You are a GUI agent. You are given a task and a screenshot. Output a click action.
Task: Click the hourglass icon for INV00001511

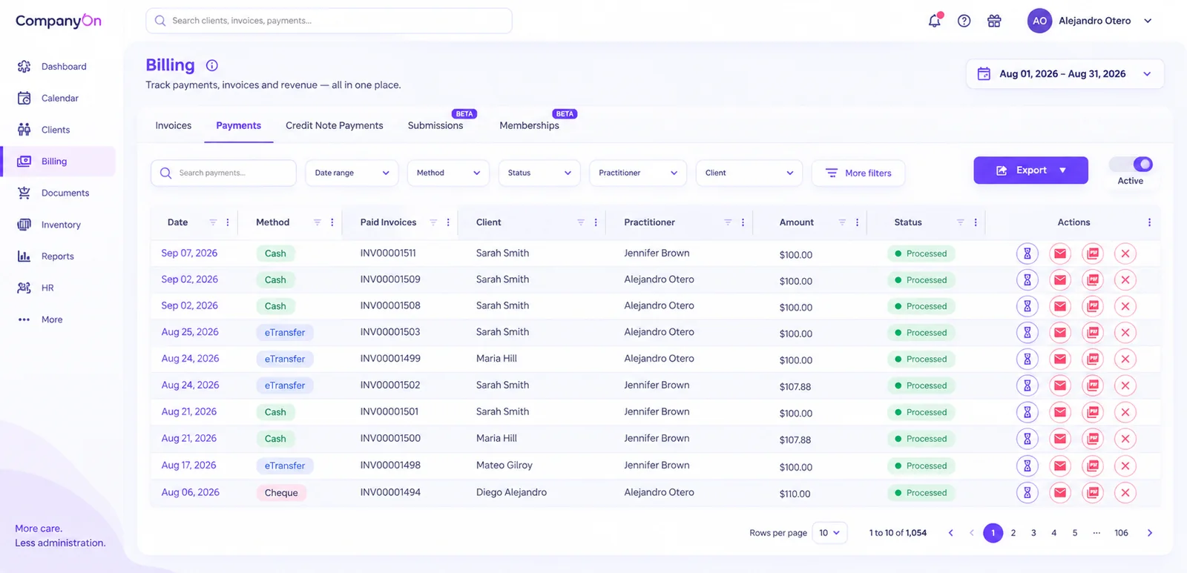(x=1027, y=254)
